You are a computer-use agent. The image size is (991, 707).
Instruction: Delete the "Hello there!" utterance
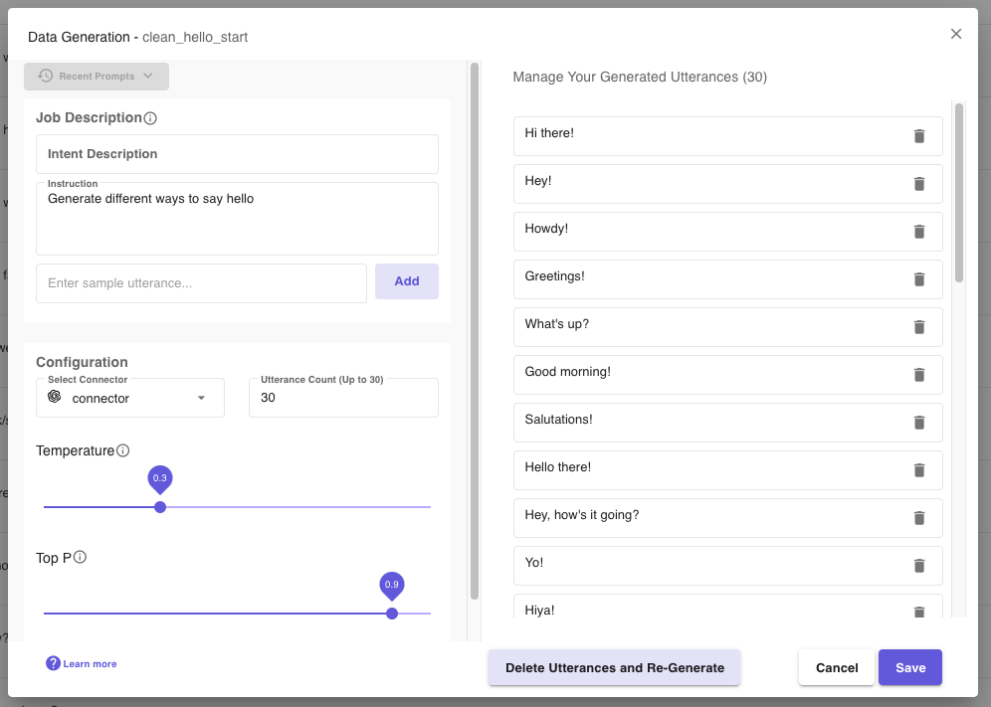pyautogui.click(x=919, y=470)
